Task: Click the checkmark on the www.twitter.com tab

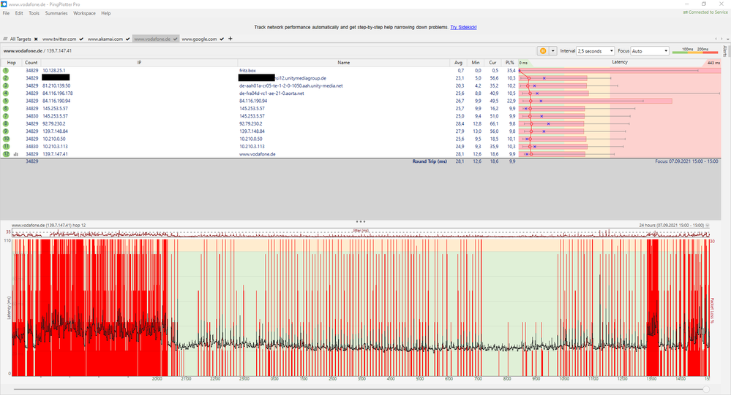Action: click(81, 39)
